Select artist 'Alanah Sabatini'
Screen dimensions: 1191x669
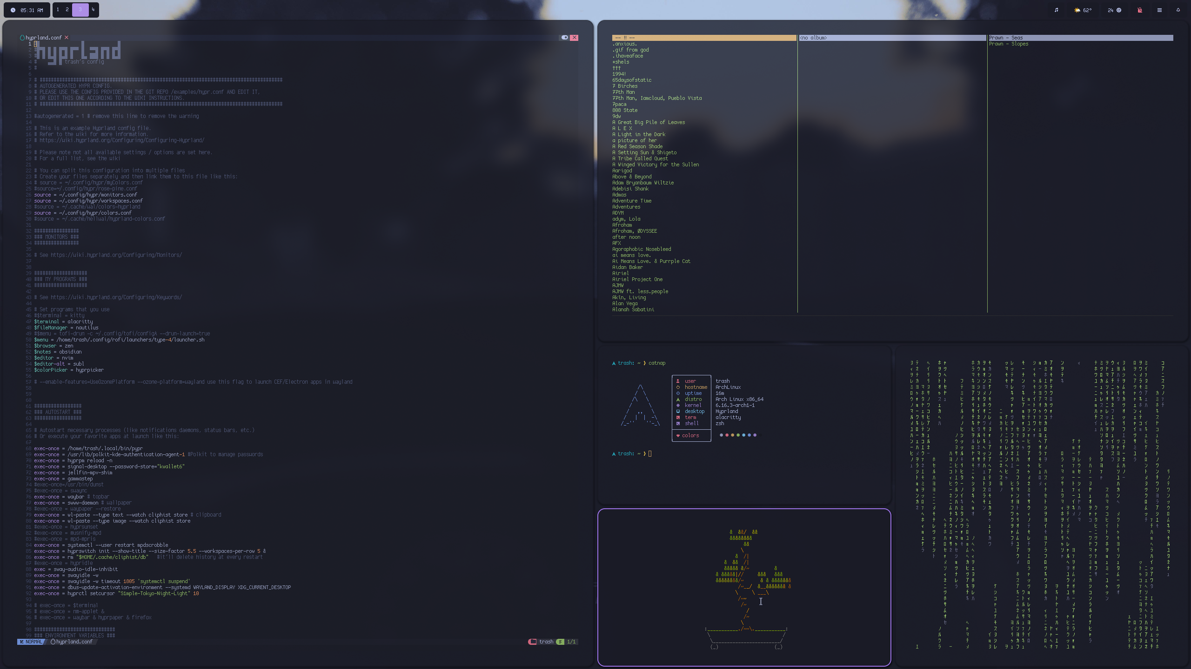[633, 309]
